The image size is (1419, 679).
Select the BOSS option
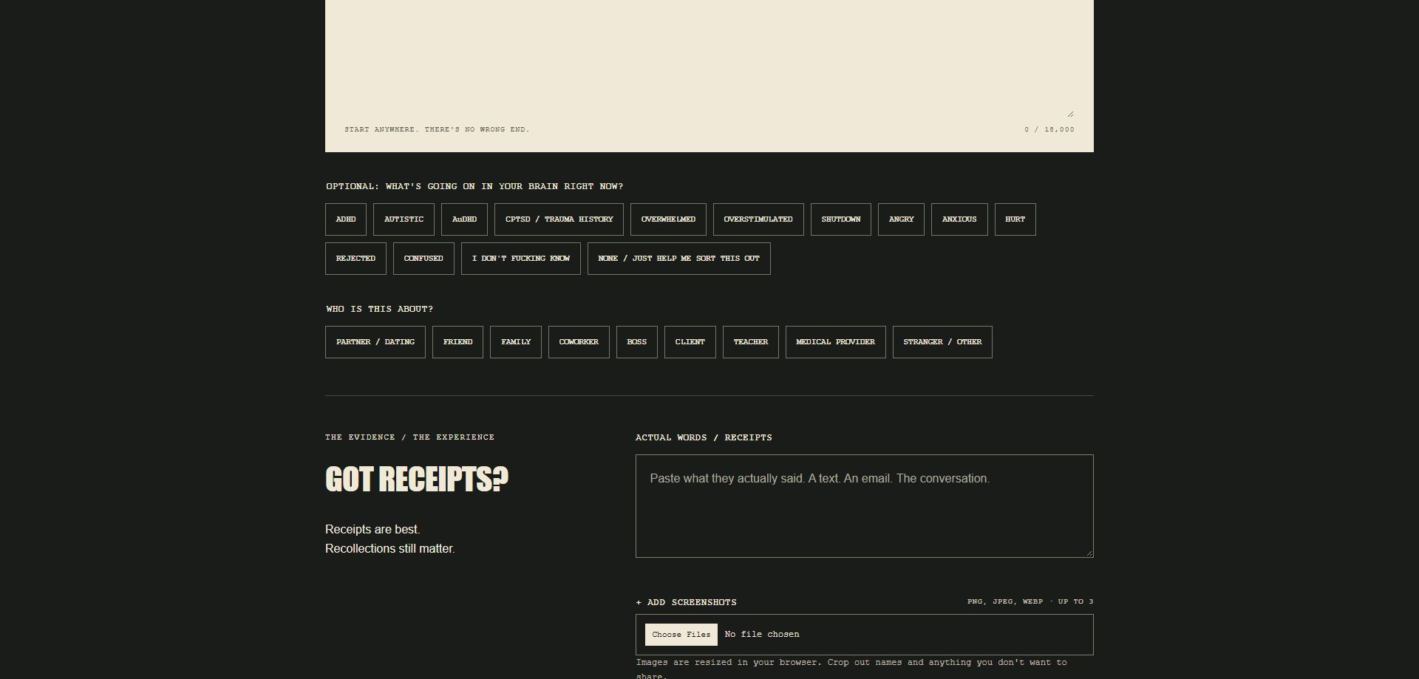(x=637, y=342)
